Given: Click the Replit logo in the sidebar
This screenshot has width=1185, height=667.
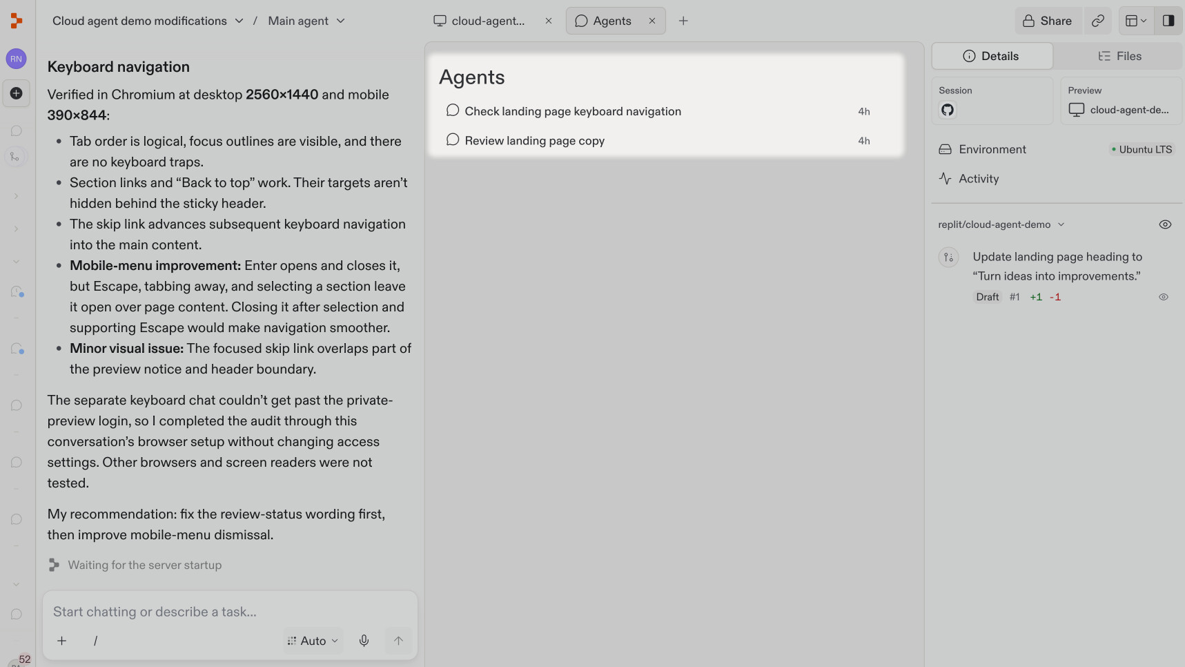Looking at the screenshot, I should (16, 21).
